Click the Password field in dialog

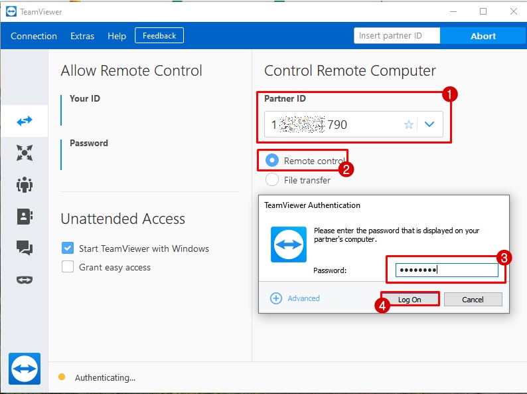pyautogui.click(x=447, y=270)
